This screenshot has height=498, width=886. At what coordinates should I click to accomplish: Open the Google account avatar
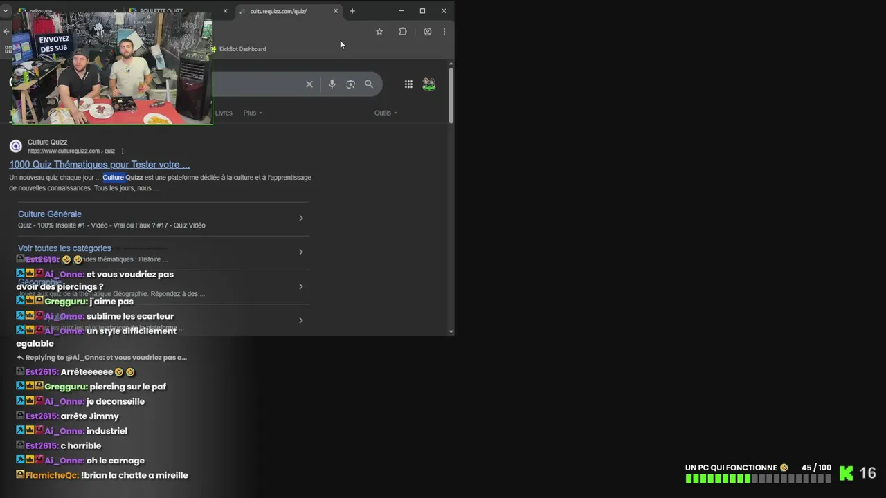[429, 84]
